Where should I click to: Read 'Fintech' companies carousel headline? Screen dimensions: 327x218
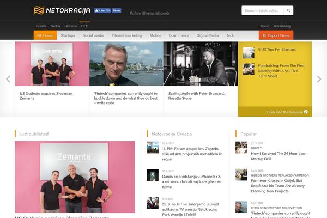pyautogui.click(x=125, y=98)
